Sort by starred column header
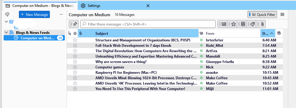The image size is (296, 108). coord(75,33)
